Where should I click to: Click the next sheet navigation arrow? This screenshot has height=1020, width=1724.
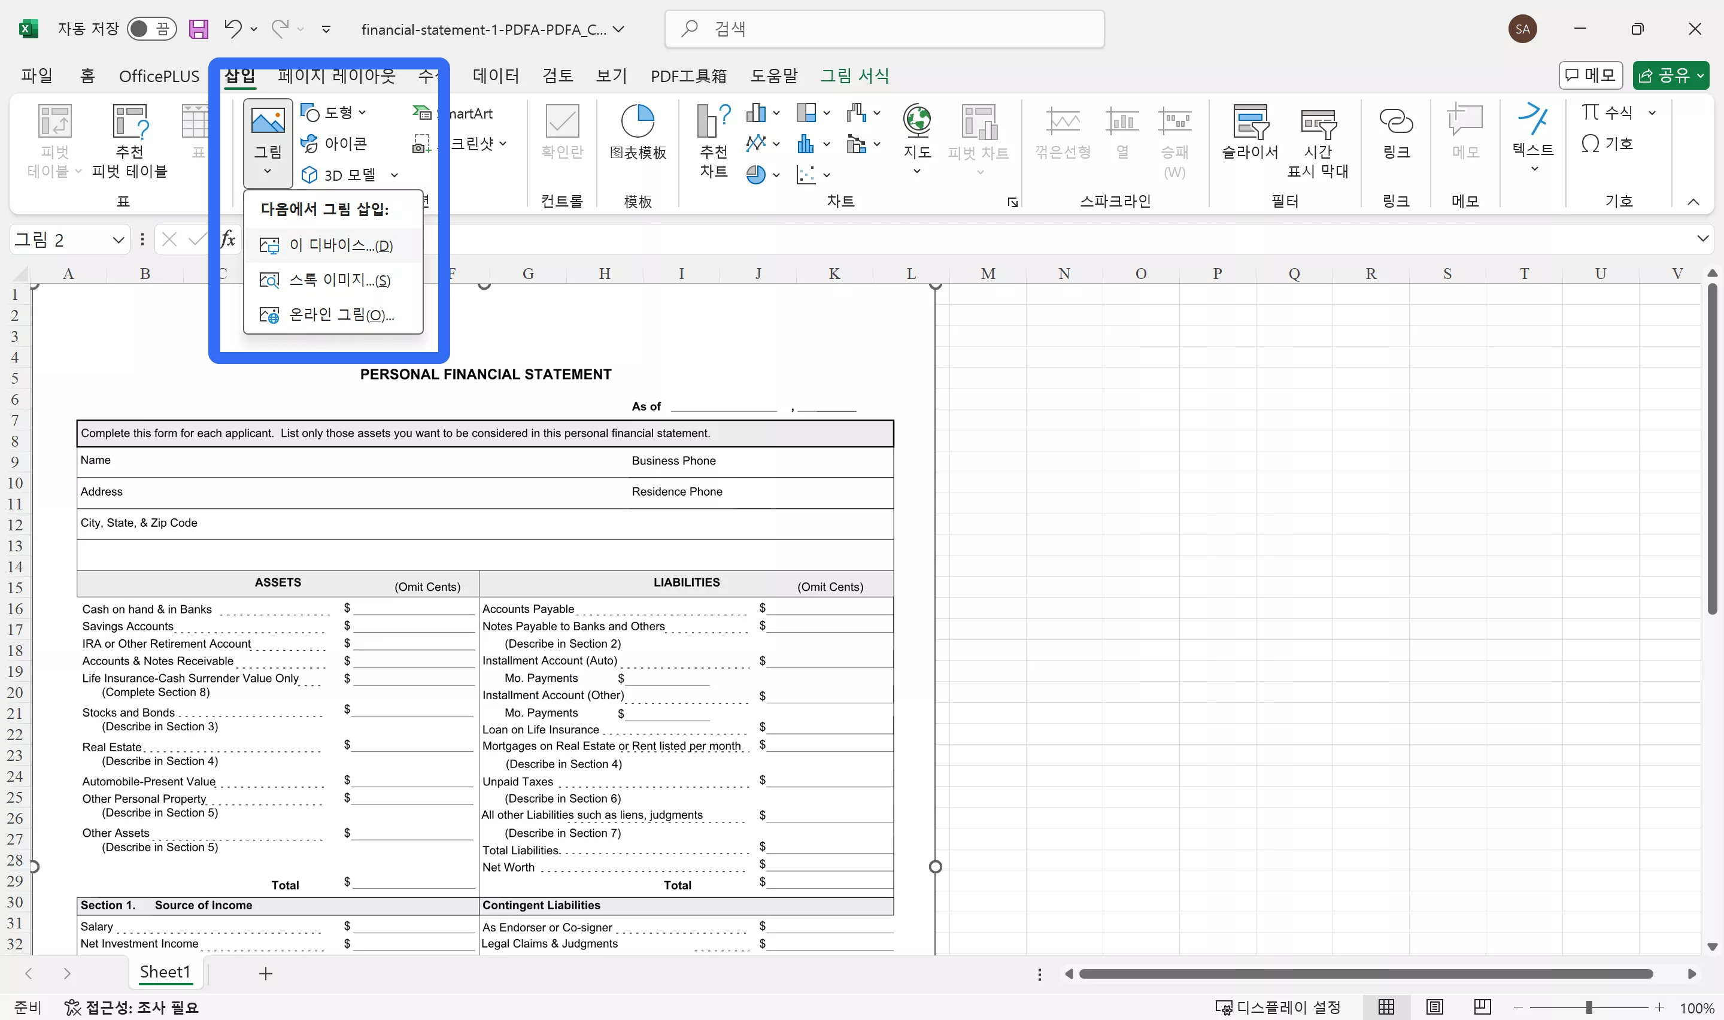pyautogui.click(x=66, y=973)
